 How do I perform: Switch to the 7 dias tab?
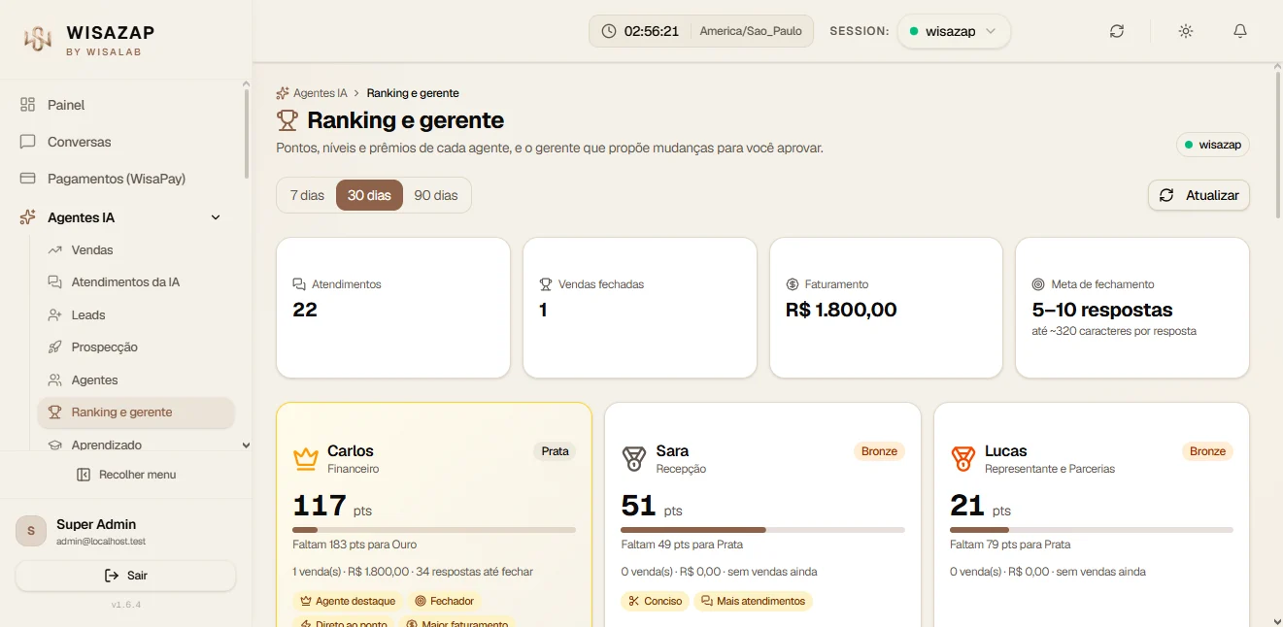coord(307,195)
